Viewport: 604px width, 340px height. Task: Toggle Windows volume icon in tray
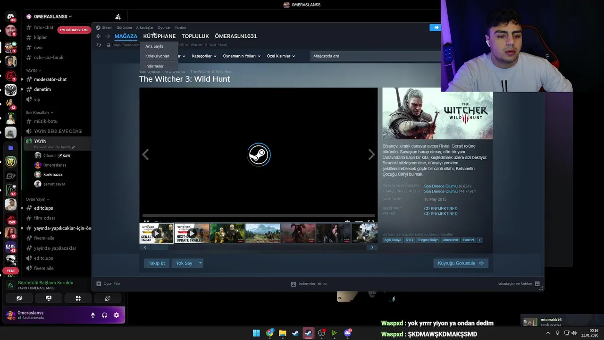tap(574, 333)
